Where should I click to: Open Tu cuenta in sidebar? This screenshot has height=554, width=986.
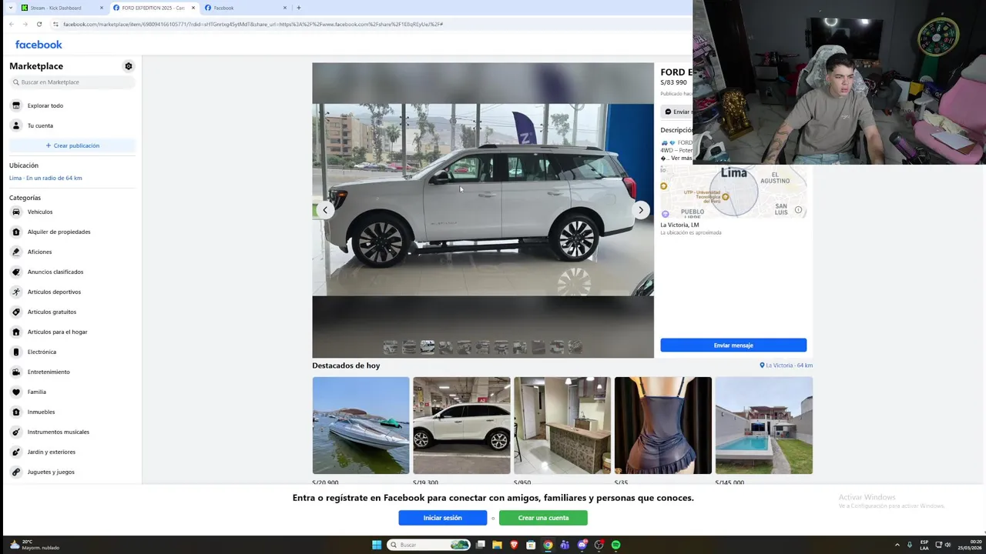72,125
